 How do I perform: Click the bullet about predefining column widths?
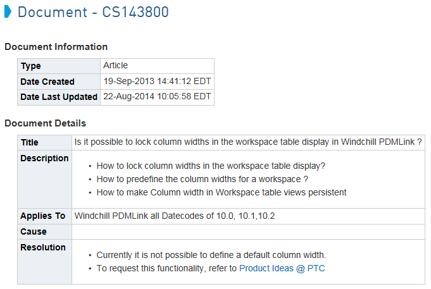pos(203,179)
